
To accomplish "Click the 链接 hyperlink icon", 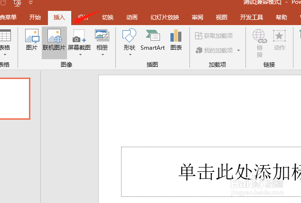I will coord(260,36).
